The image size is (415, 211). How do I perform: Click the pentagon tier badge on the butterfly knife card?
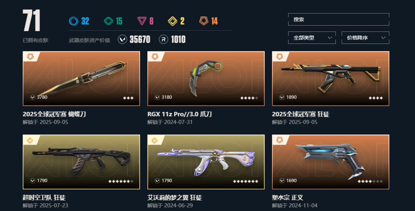30,56
